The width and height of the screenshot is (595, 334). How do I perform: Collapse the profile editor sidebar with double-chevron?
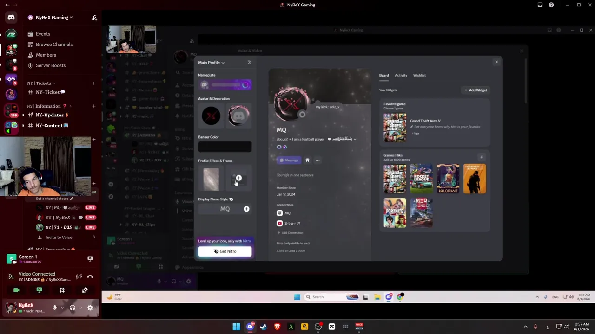249,62
